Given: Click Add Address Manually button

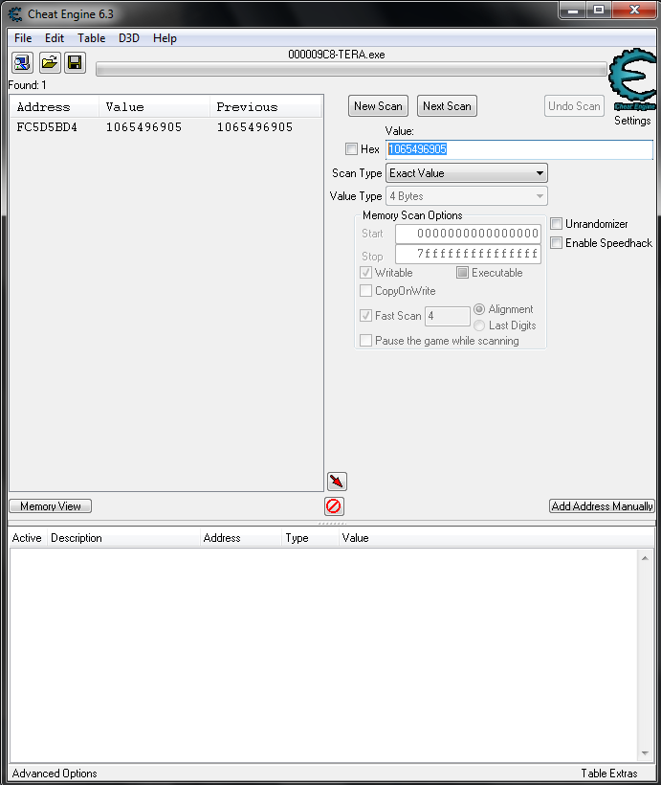Looking at the screenshot, I should (x=602, y=506).
